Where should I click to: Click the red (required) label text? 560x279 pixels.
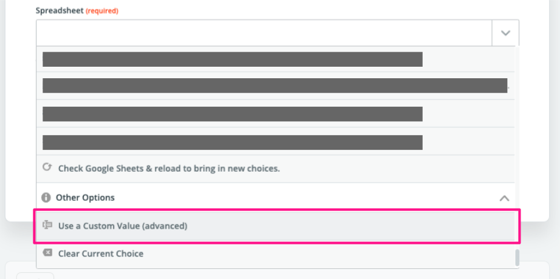[x=102, y=11]
